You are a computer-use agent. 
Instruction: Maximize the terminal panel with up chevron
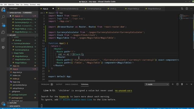click(x=187, y=84)
